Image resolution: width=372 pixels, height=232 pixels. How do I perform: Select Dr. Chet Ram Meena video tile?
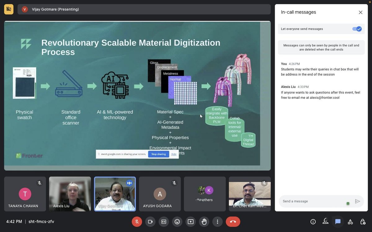click(250, 194)
